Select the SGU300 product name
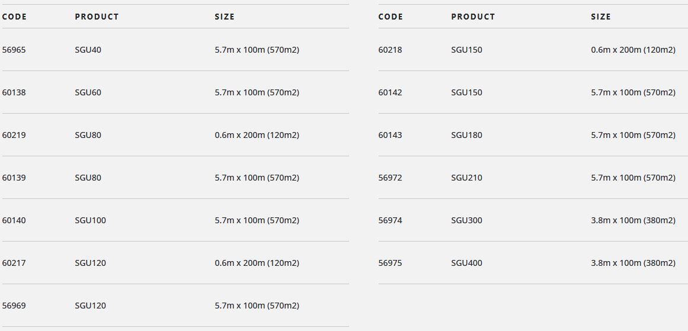This screenshot has width=688, height=331. 466,220
